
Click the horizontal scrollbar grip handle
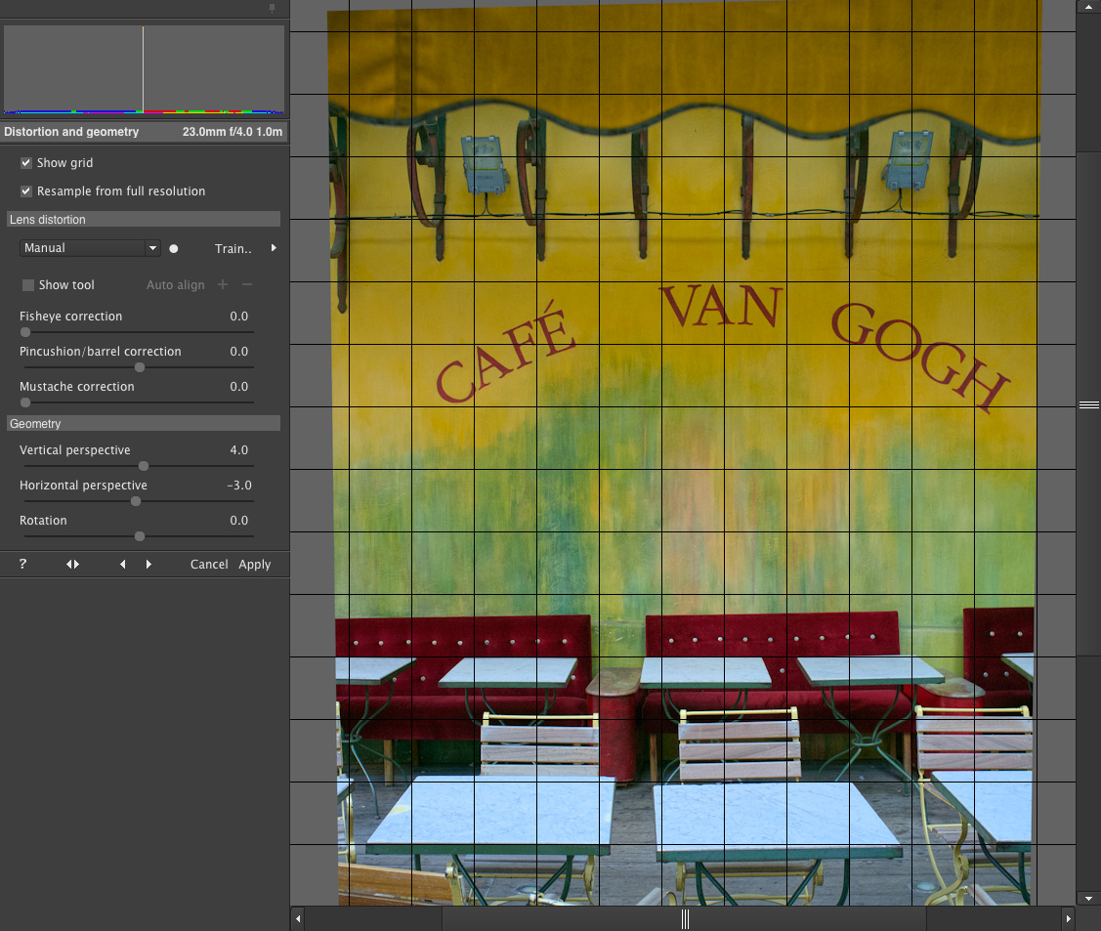tap(686, 919)
